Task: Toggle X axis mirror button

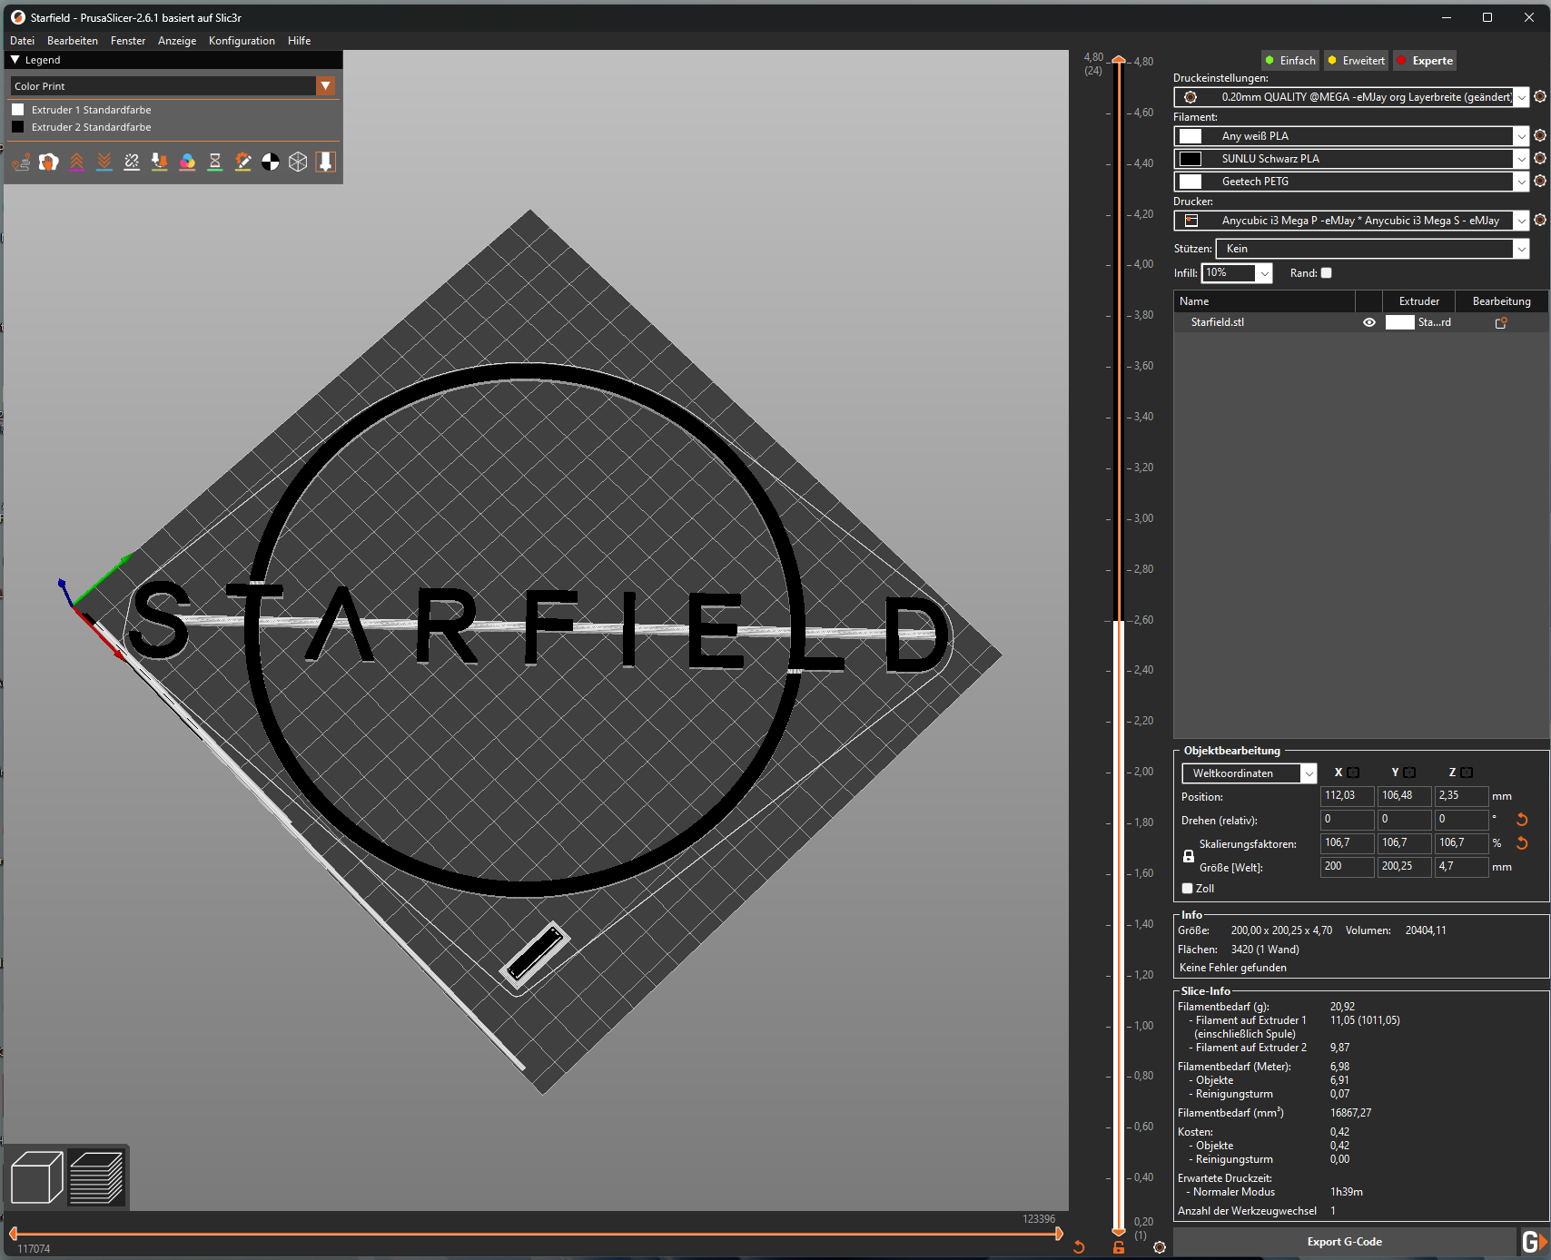Action: (x=1353, y=773)
